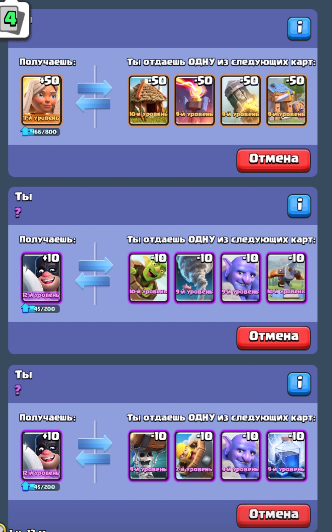Pick the Barbarian Barrel level 7 card
Screen dimensions: 332x532
click(x=194, y=456)
